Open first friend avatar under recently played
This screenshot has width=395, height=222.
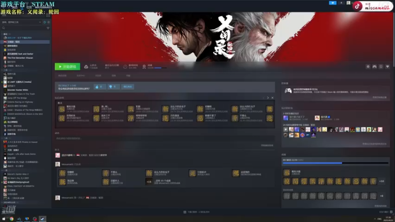pyautogui.click(x=286, y=118)
